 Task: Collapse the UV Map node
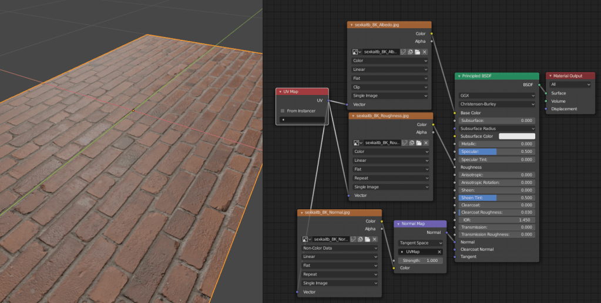click(x=280, y=91)
